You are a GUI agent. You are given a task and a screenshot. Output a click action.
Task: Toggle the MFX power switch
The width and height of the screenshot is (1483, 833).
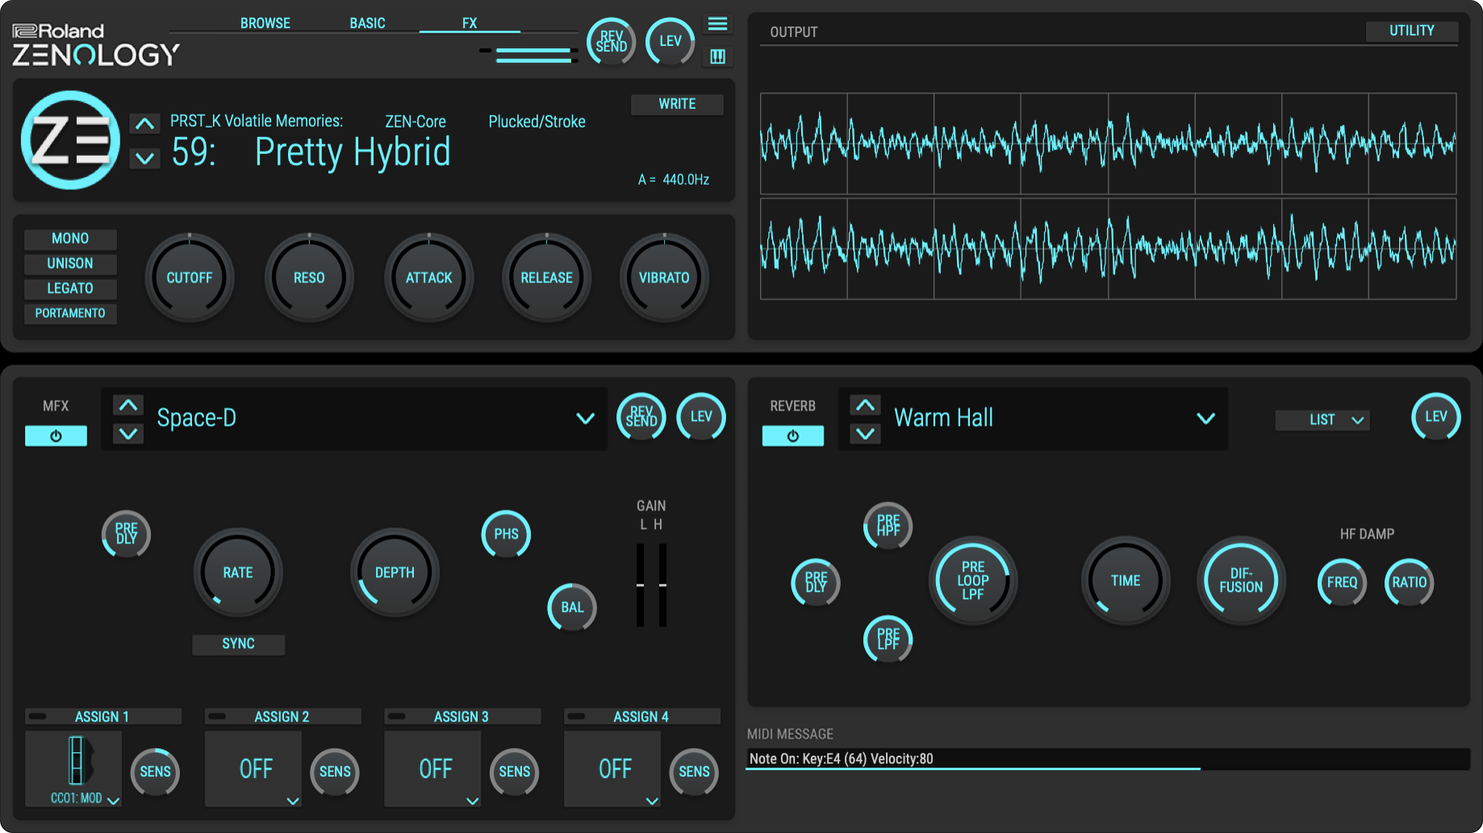click(56, 436)
